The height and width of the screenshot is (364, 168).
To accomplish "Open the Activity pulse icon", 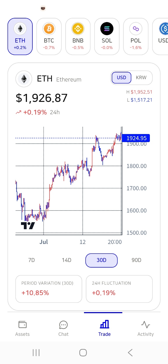I will click(x=145, y=324).
